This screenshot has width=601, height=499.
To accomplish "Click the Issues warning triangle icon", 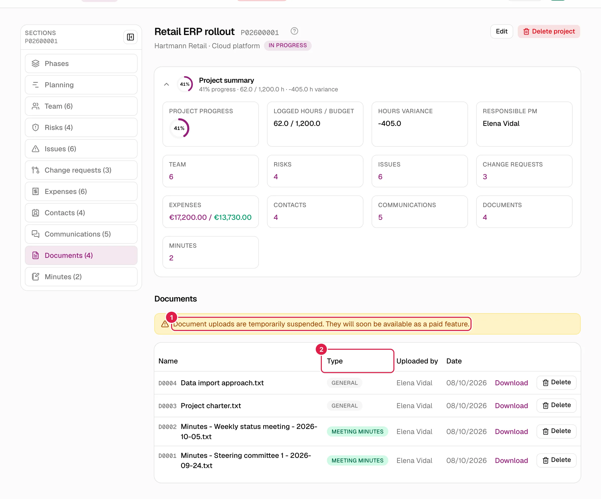I will click(x=36, y=149).
